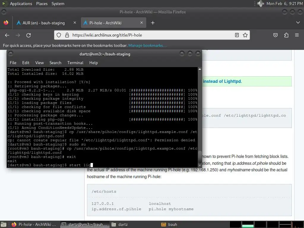The image size is (304, 228).
Task: Open the Applications menu in top panel
Action: (x=18, y=4)
